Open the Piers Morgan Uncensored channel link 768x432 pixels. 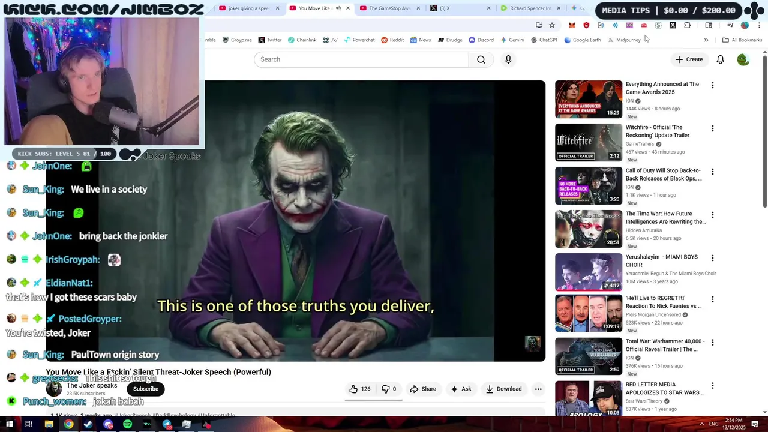[653, 314]
